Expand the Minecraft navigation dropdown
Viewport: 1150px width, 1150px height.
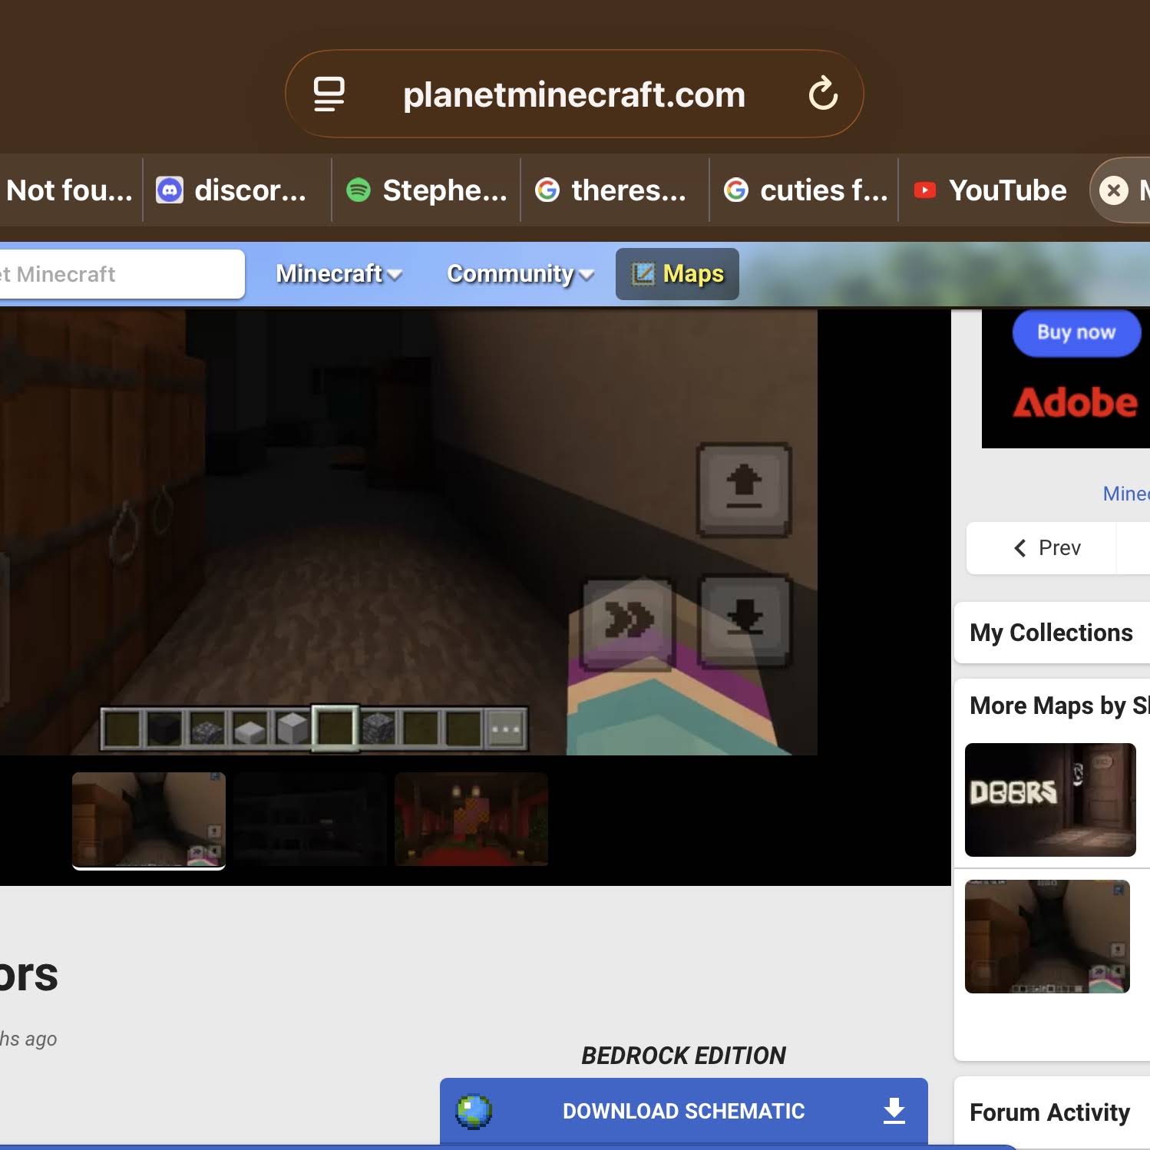pos(339,274)
